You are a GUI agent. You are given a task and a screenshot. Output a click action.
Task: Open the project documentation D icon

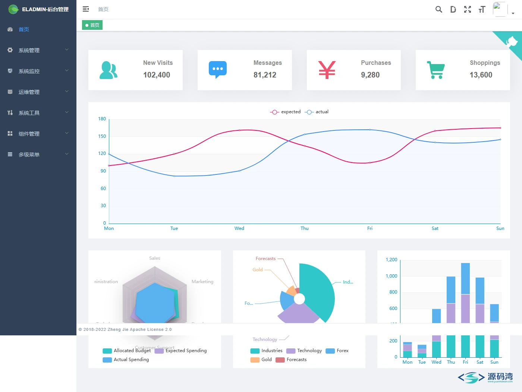[x=453, y=9]
